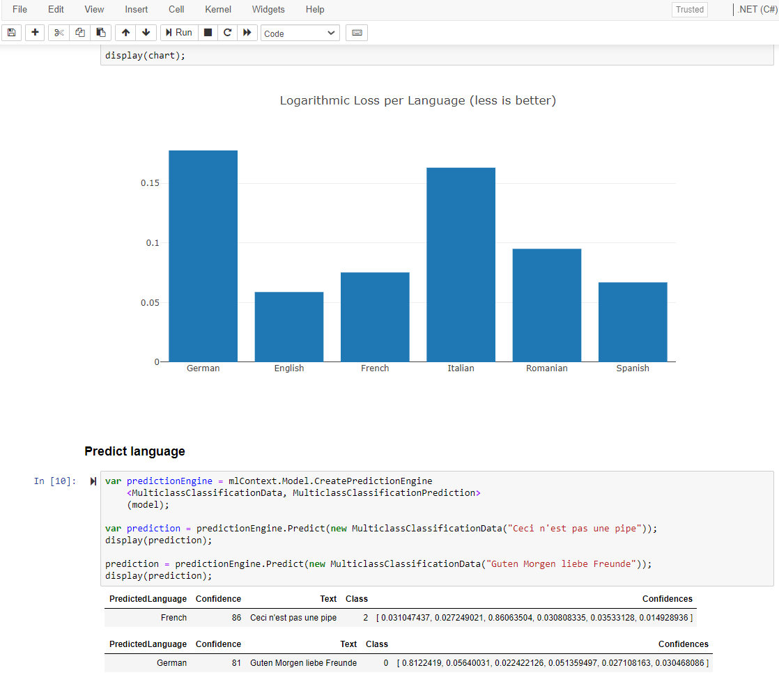
Task: Copy selected cells icon
Action: click(80, 33)
